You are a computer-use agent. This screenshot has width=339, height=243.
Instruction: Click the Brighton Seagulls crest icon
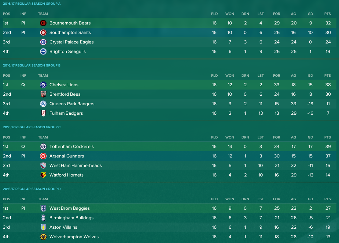point(43,52)
